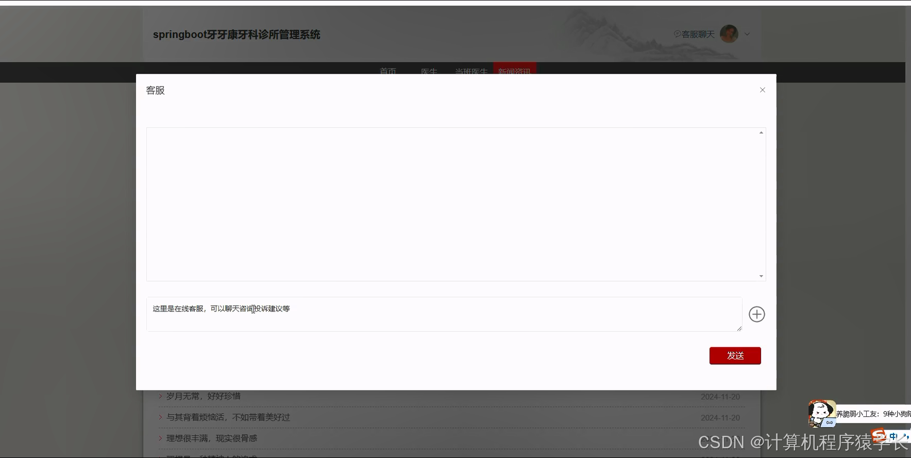Click the 发送 send button
This screenshot has width=911, height=458.
(735, 356)
